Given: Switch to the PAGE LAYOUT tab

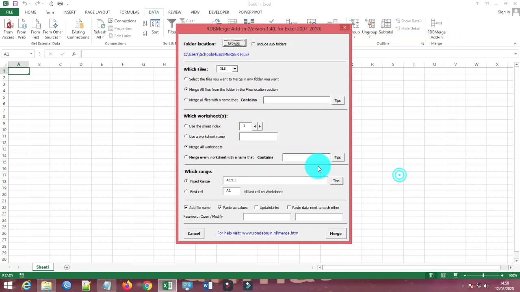Looking at the screenshot, I should click(97, 12).
